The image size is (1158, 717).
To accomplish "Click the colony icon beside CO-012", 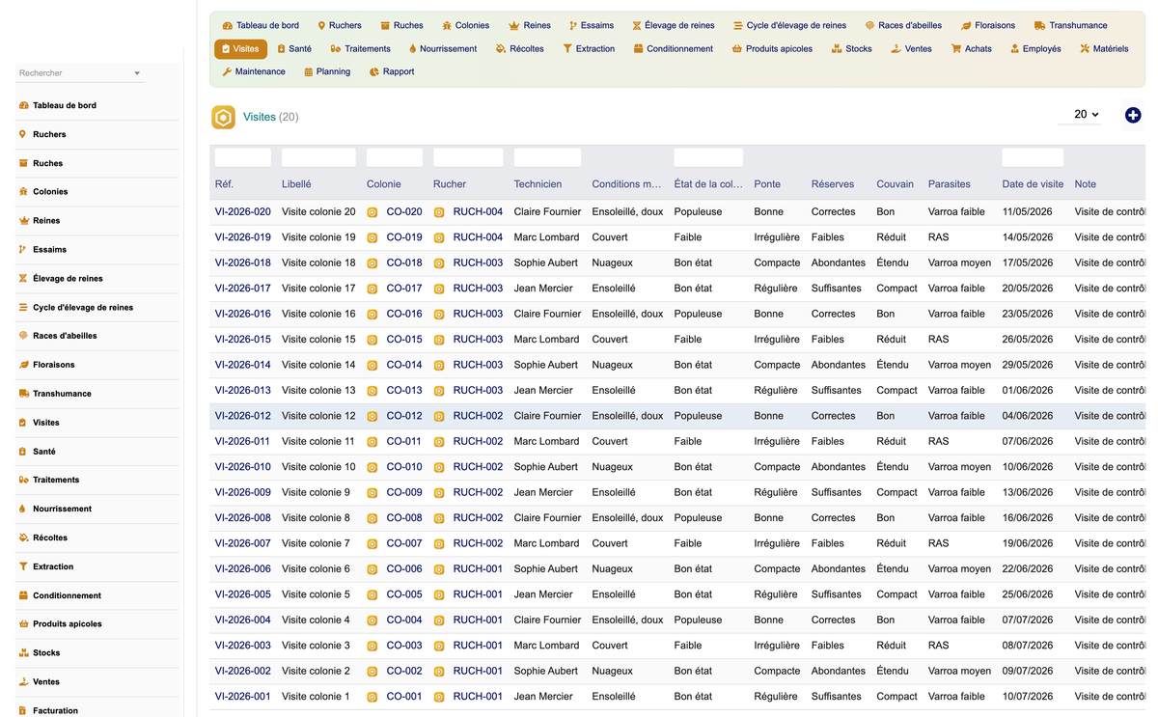I will [372, 416].
